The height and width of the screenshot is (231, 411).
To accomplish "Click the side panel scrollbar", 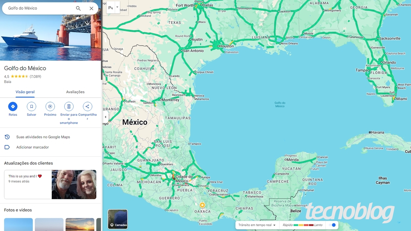I will [x=102, y=40].
